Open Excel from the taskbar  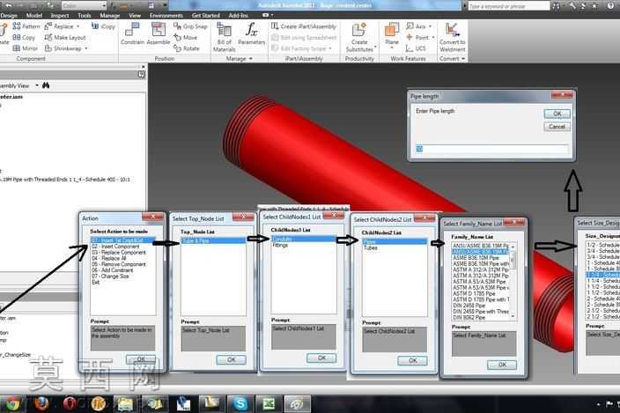(269, 404)
